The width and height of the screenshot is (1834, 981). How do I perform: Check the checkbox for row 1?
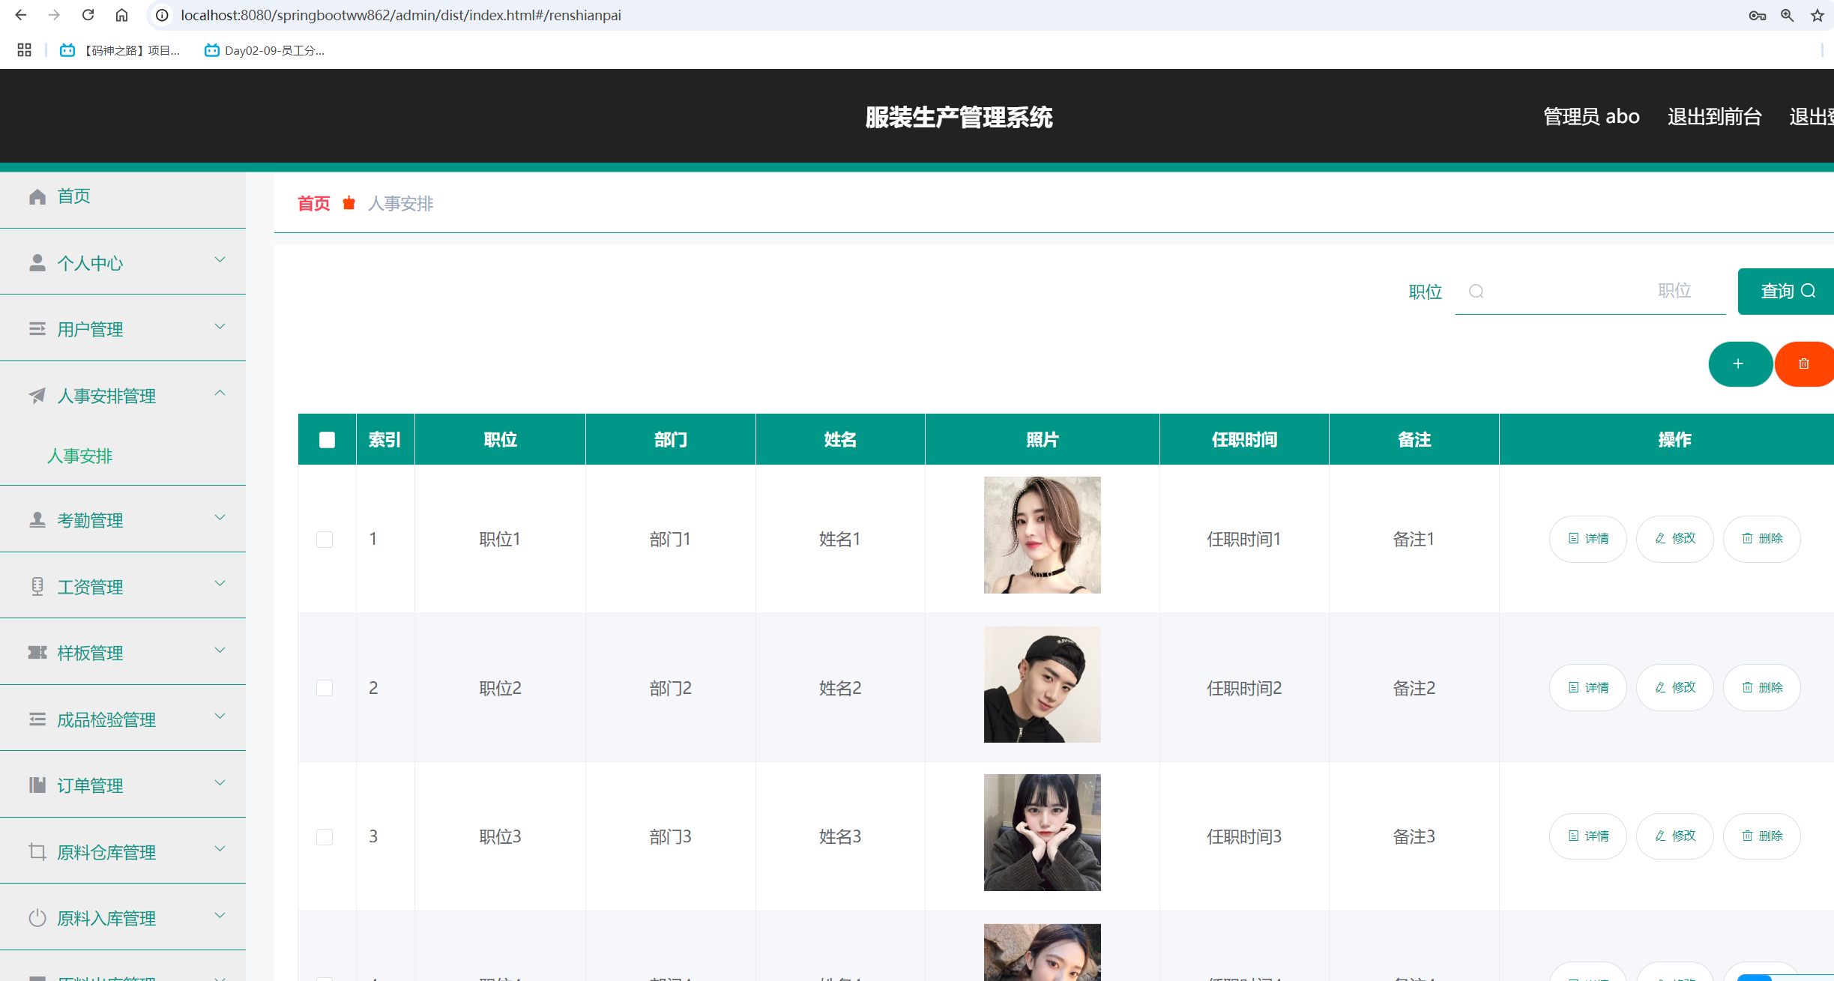click(x=325, y=540)
